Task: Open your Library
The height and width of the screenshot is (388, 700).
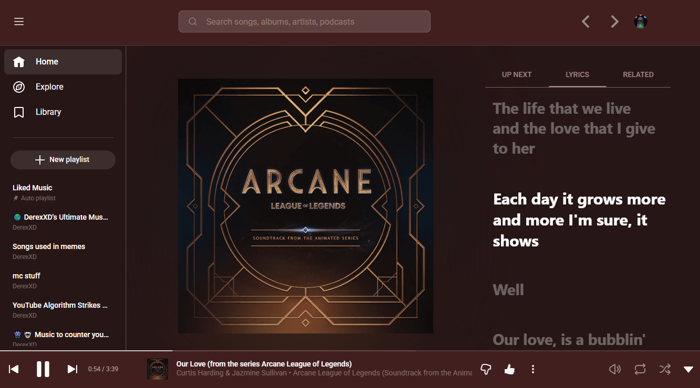Action: [x=48, y=112]
